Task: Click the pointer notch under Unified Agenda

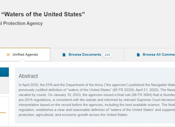Action: pyautogui.click(x=22, y=60)
